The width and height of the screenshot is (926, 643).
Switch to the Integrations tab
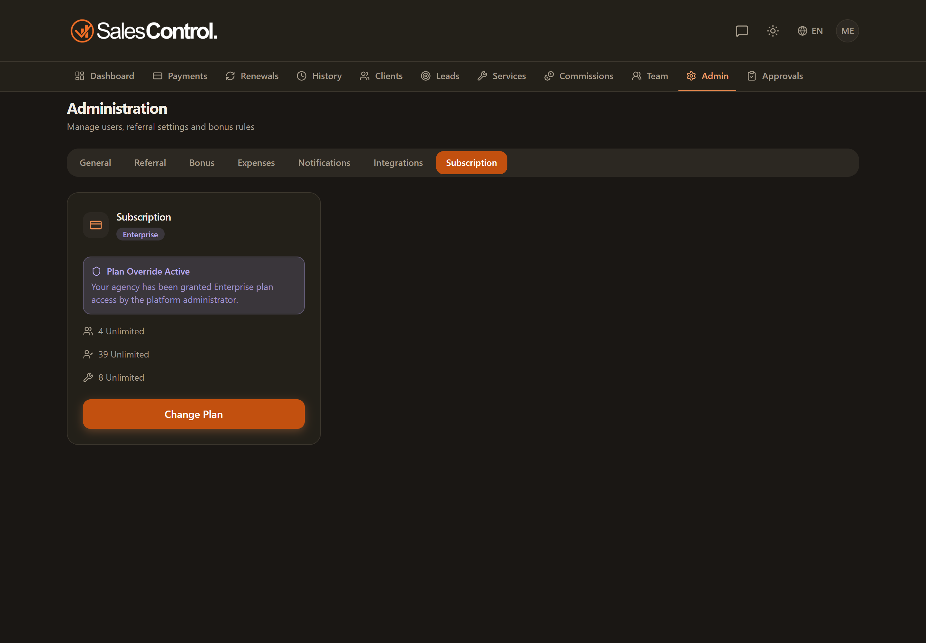click(398, 163)
